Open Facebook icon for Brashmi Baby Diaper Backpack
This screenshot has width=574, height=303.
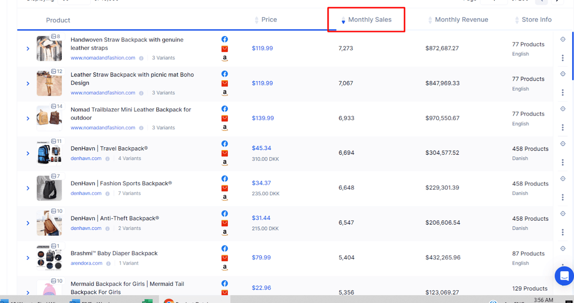click(224, 249)
